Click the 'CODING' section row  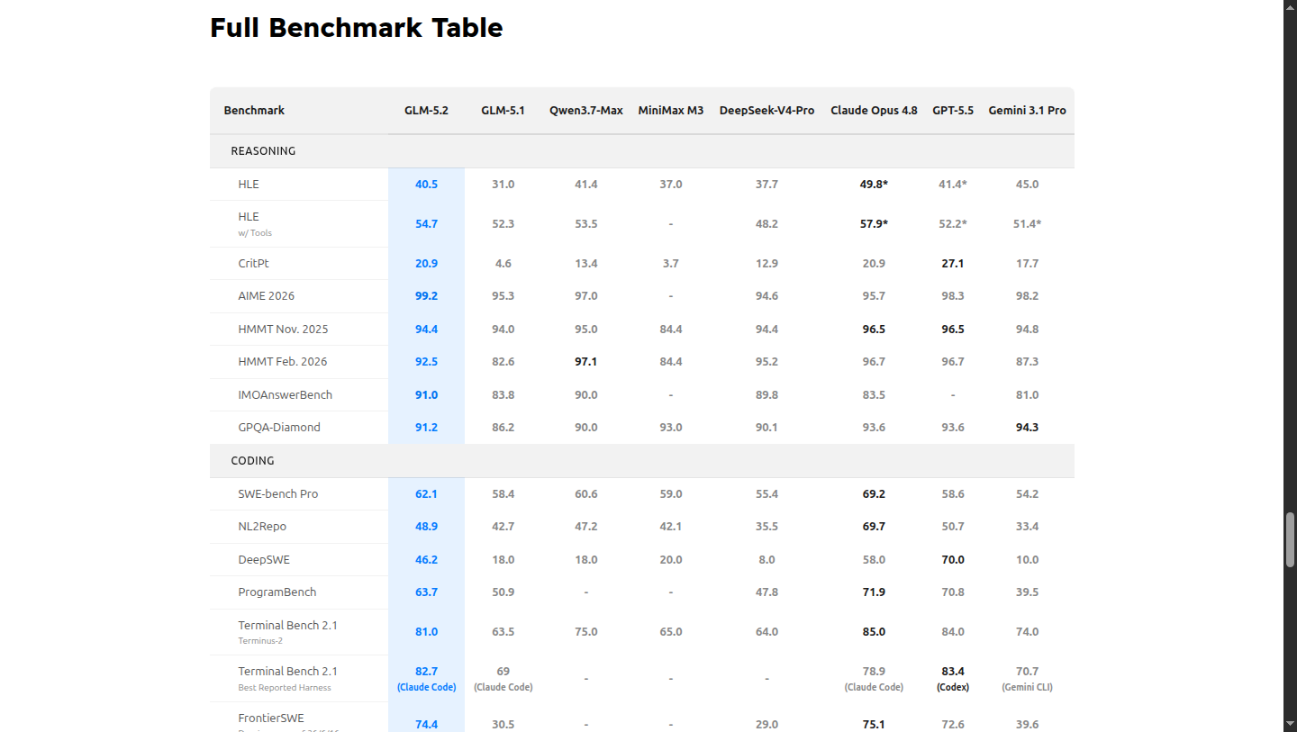tap(641, 461)
